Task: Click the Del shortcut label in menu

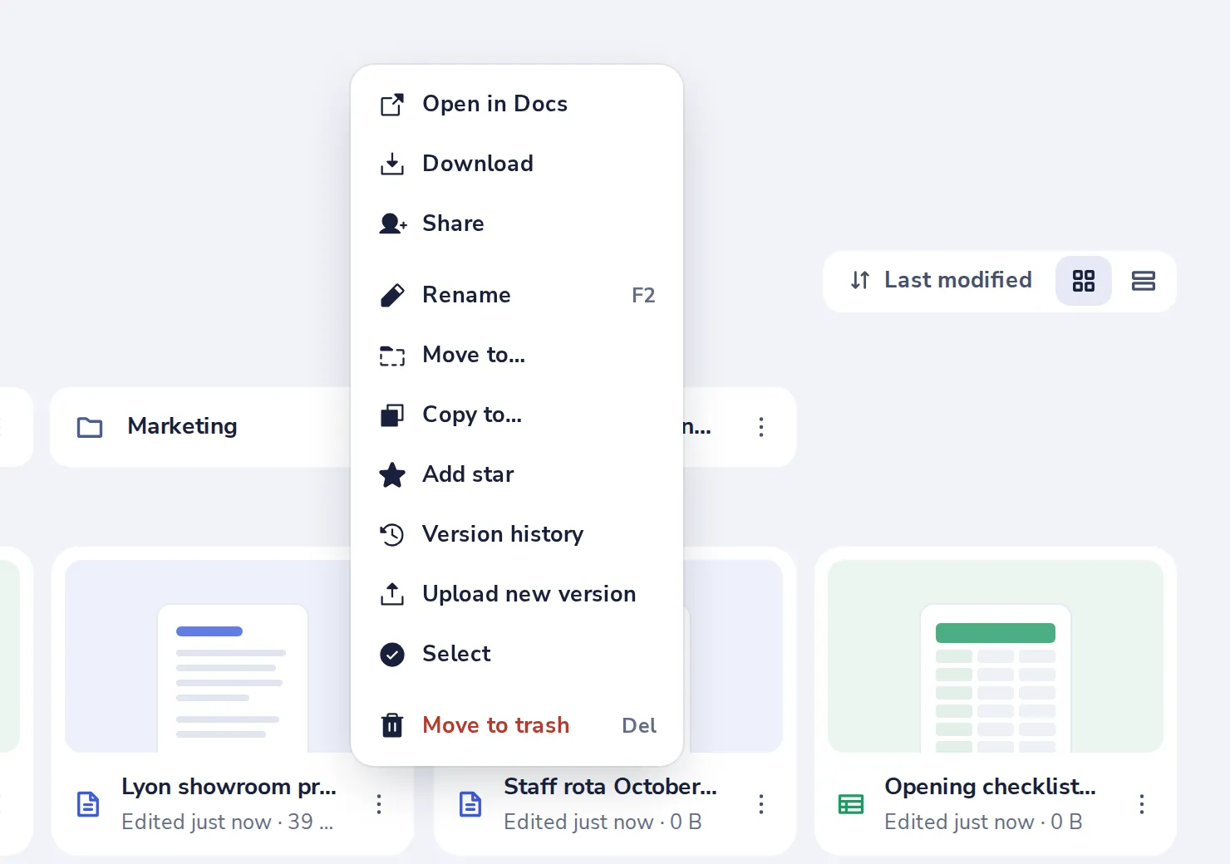Action: coord(639,726)
